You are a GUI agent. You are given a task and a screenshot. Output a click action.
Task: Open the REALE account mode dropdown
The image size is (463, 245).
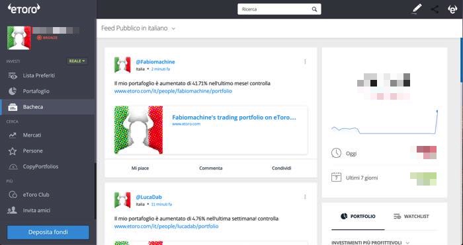(x=77, y=61)
